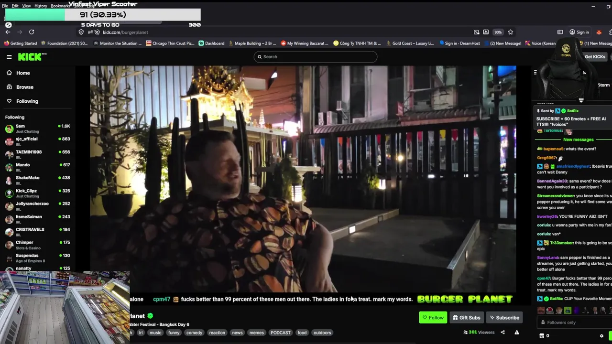Open chat settings gear icon
The height and width of the screenshot is (344, 612).
(x=601, y=336)
